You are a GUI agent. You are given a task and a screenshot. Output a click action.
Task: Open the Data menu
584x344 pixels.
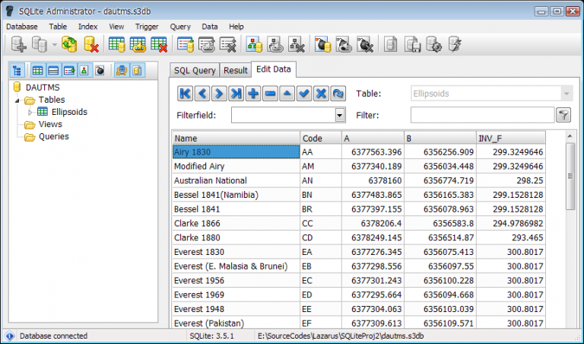(x=210, y=27)
